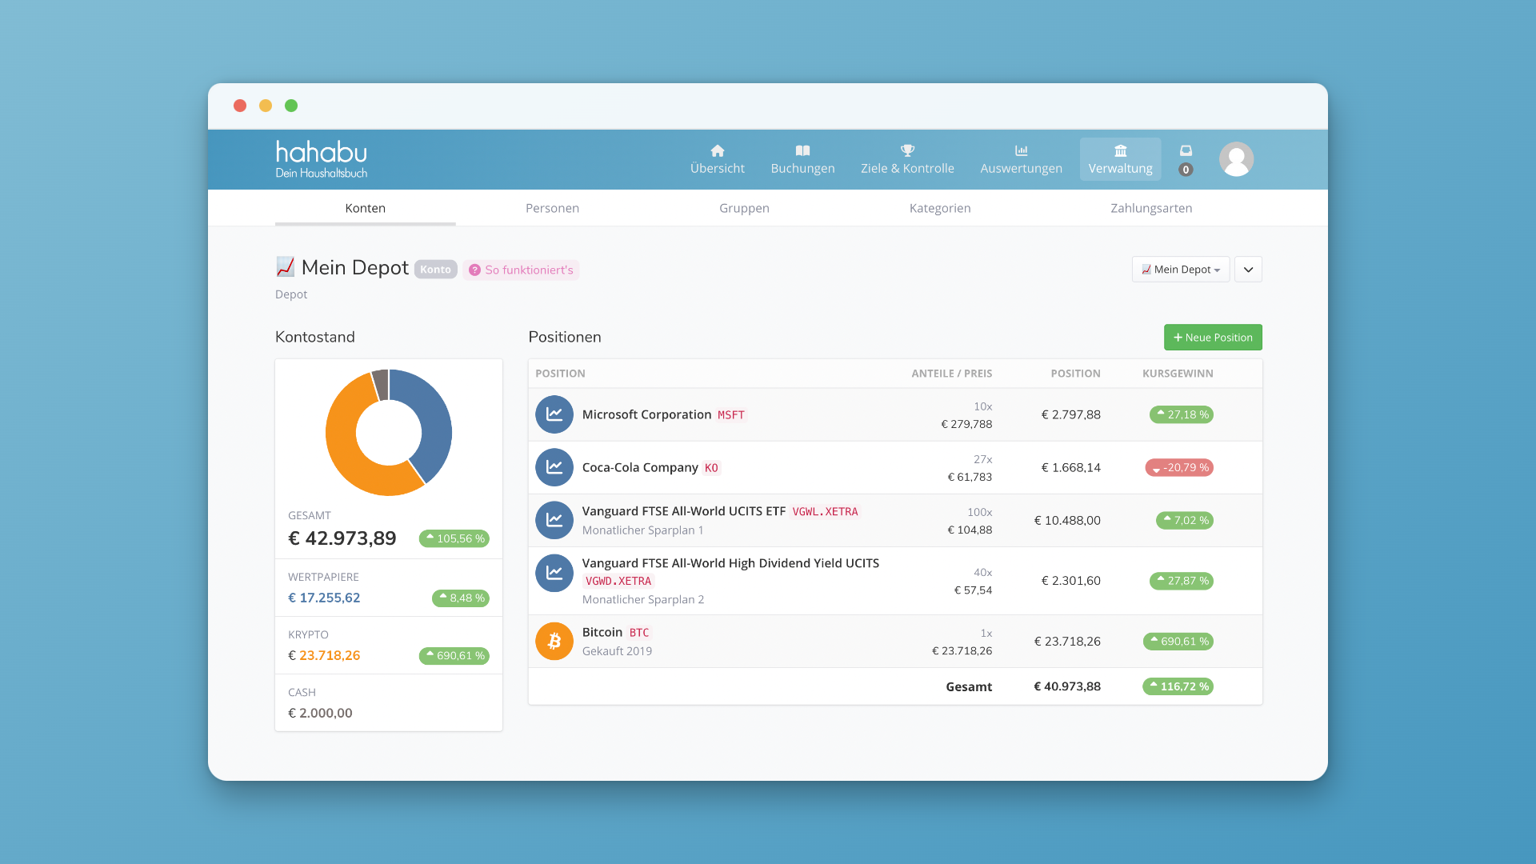Click the Microsoft Corporation chart icon

coord(554,414)
